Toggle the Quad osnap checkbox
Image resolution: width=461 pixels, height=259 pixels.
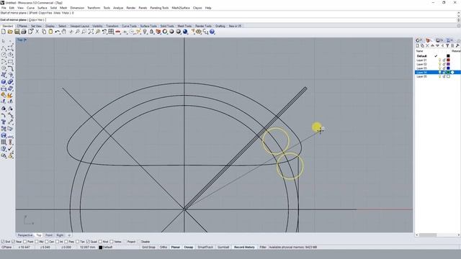coord(88,242)
